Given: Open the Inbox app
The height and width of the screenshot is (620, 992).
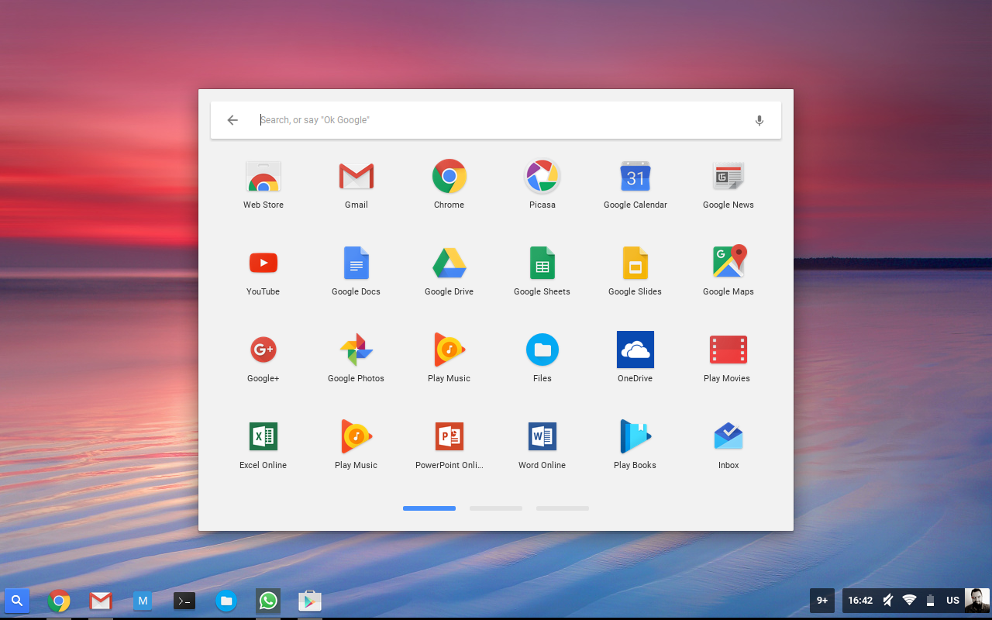Looking at the screenshot, I should click(728, 445).
